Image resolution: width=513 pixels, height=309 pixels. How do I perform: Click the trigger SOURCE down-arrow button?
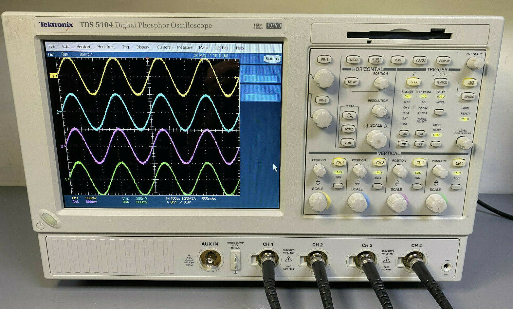[404, 143]
